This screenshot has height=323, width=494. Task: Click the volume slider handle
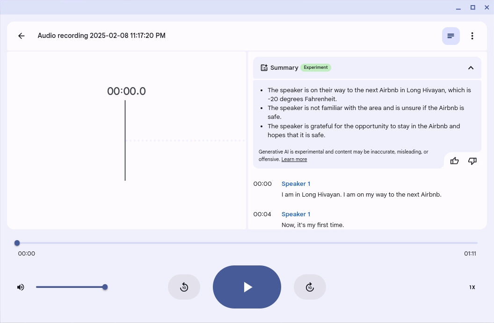coord(105,287)
